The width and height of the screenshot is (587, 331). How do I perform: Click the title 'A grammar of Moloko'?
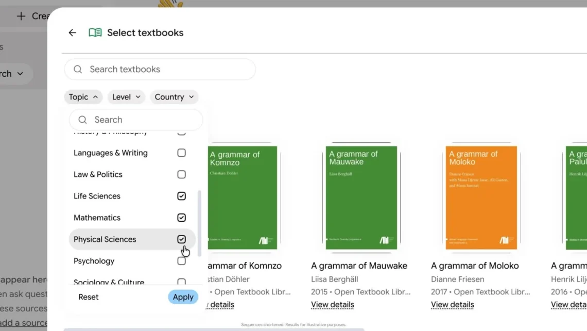tap(475, 266)
